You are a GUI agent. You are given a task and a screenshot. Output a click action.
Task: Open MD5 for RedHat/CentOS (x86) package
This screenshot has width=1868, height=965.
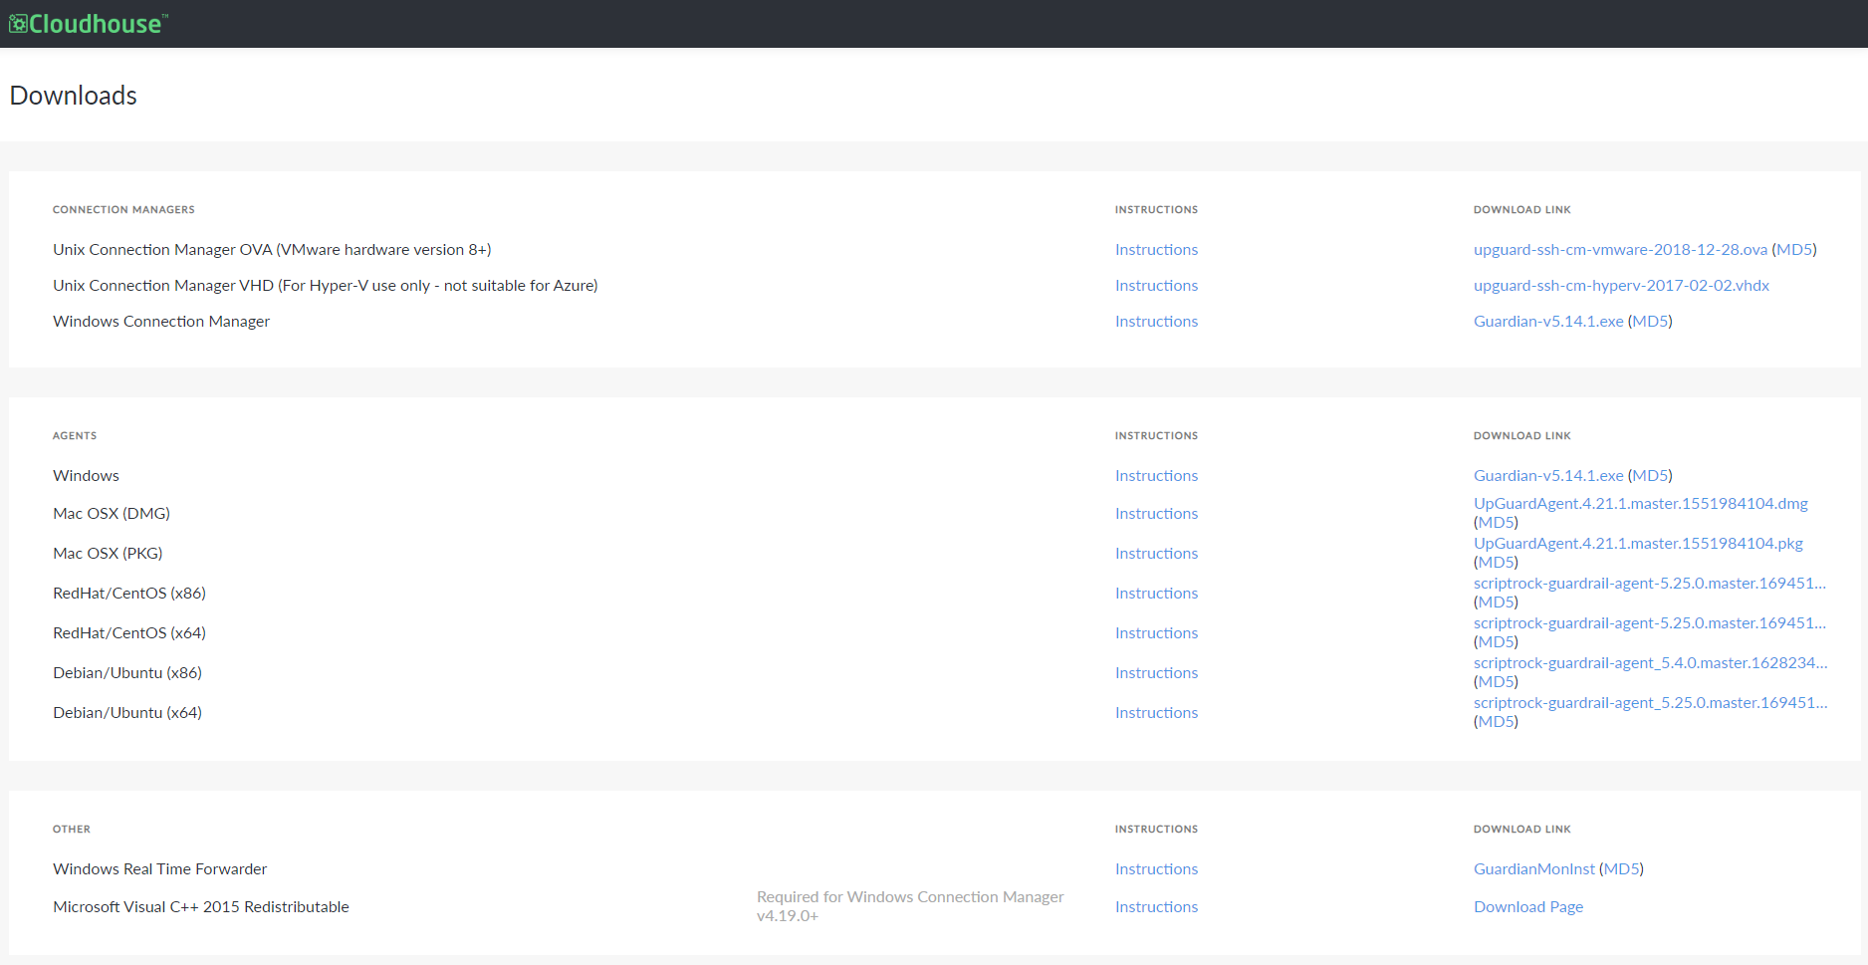pyautogui.click(x=1496, y=603)
